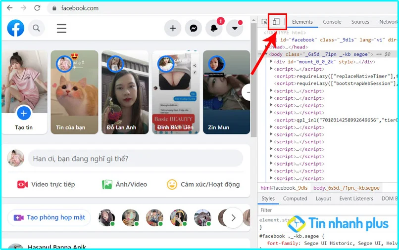399x250 pixels.
Task: Toggle device toolbar in DevTools
Action: (x=276, y=22)
